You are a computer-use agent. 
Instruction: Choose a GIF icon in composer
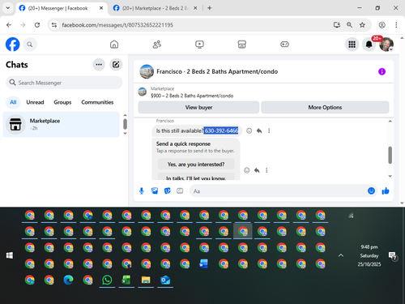pyautogui.click(x=180, y=191)
